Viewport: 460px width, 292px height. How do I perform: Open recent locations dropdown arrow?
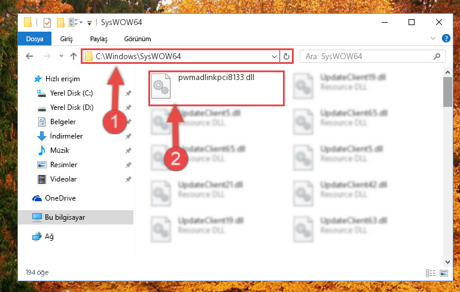point(61,56)
